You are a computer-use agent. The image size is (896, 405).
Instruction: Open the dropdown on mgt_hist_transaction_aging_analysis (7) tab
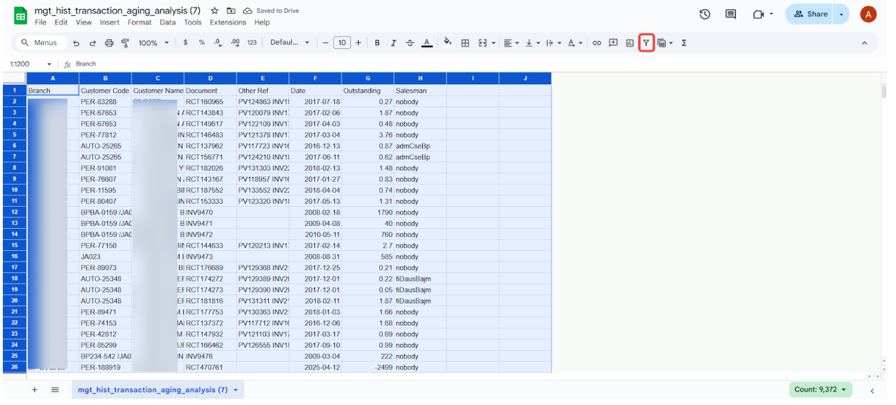click(236, 390)
